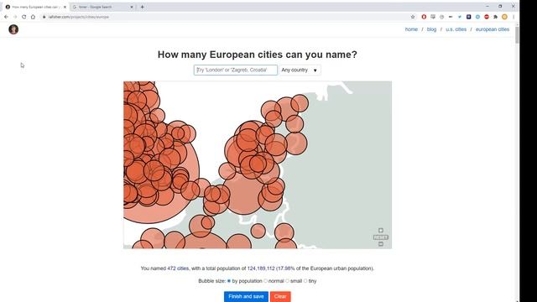Screen dimensions: 537x302
Task: Zoom out on the map with minus
Action: point(380,244)
